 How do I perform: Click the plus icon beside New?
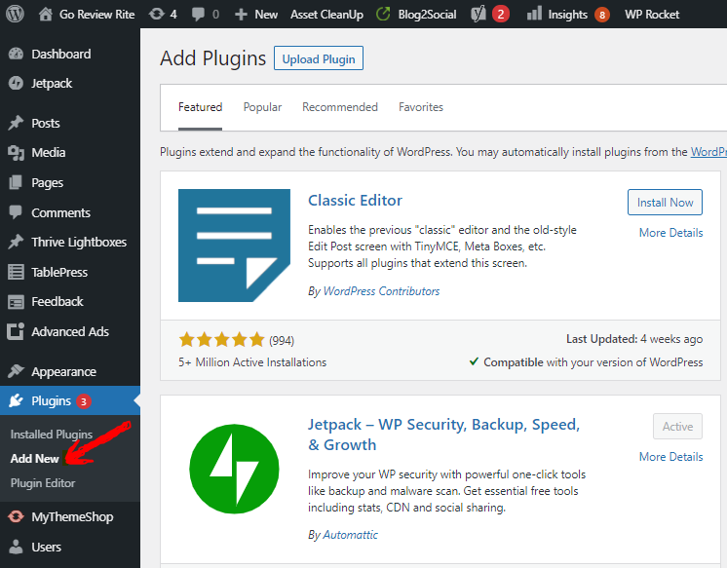(241, 15)
